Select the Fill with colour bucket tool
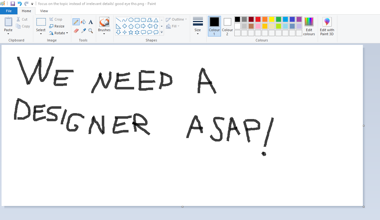 (83, 22)
